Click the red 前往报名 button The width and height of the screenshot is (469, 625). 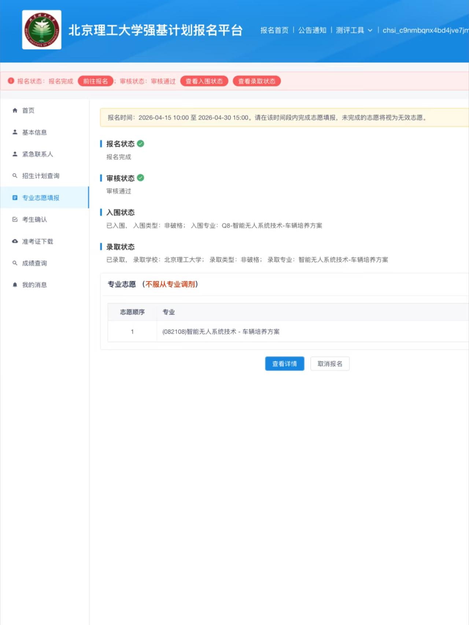(96, 81)
